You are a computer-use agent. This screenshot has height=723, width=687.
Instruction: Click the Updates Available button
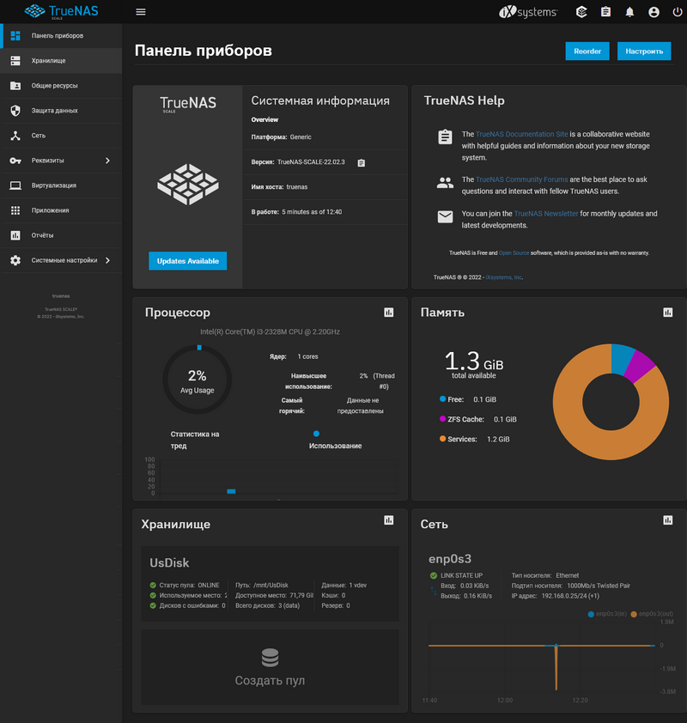[x=188, y=261]
